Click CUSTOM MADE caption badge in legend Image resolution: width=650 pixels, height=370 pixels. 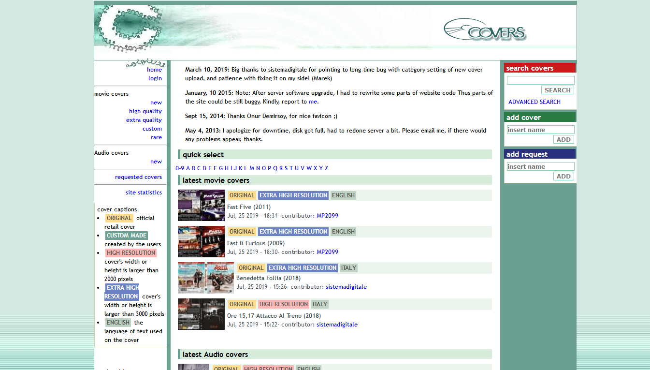(127, 236)
